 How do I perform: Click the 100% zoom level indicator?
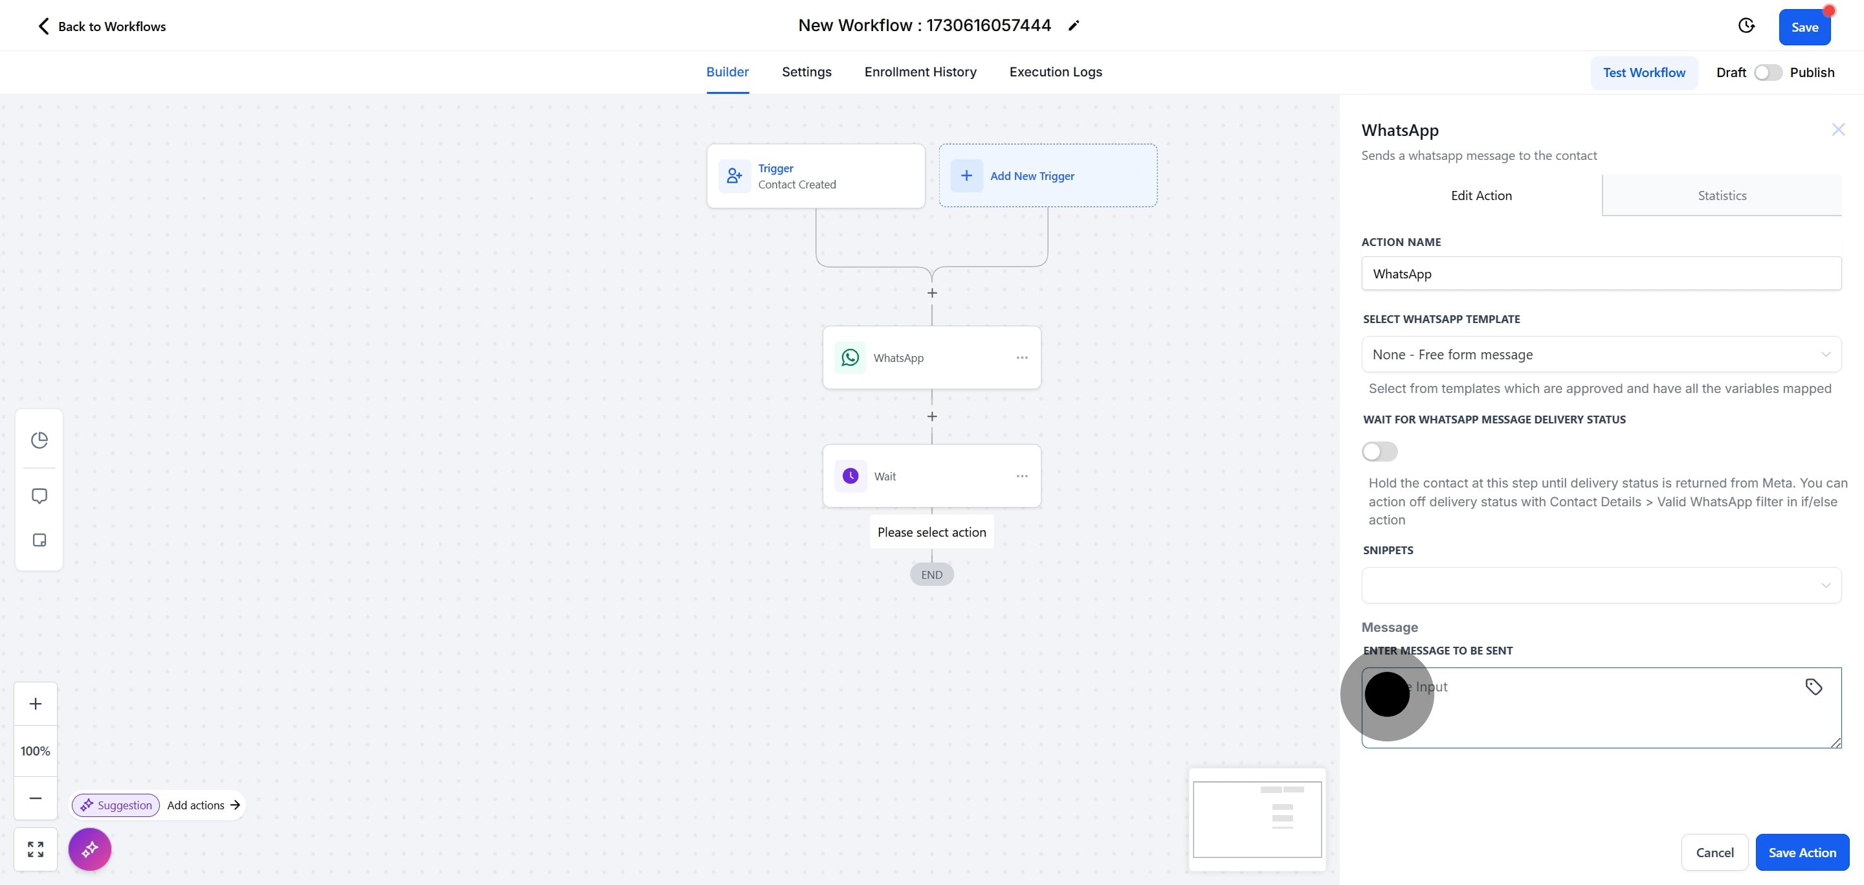coord(36,751)
